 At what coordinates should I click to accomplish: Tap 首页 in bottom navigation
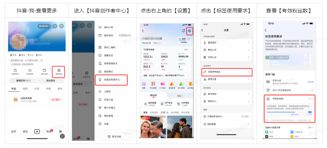click(14, 132)
